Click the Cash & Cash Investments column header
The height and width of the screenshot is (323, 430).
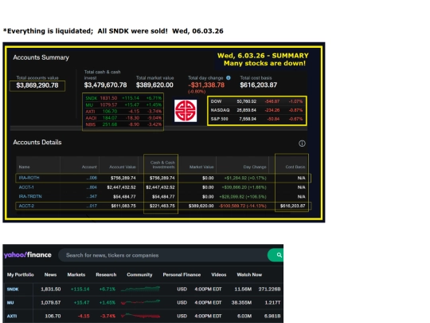(x=162, y=165)
